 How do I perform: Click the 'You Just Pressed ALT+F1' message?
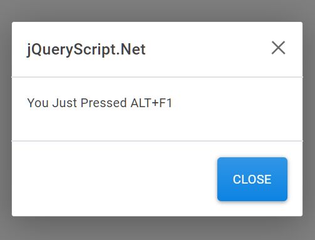coord(100,103)
